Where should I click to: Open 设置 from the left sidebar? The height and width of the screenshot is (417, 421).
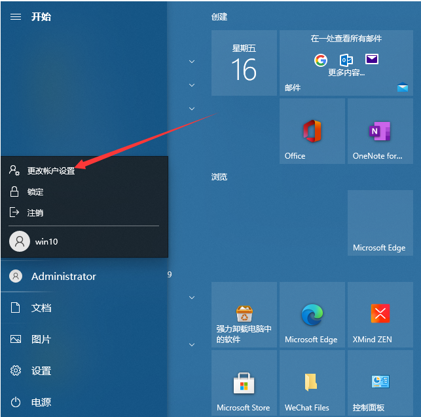pos(41,370)
